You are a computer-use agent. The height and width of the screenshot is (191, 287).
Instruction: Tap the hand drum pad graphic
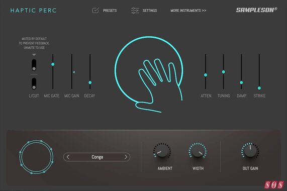149,74
